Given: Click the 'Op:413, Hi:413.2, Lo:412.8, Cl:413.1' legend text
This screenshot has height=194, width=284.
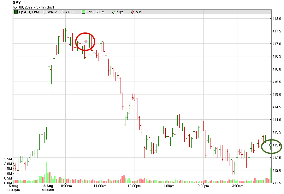Looking at the screenshot, I should 46,12.
